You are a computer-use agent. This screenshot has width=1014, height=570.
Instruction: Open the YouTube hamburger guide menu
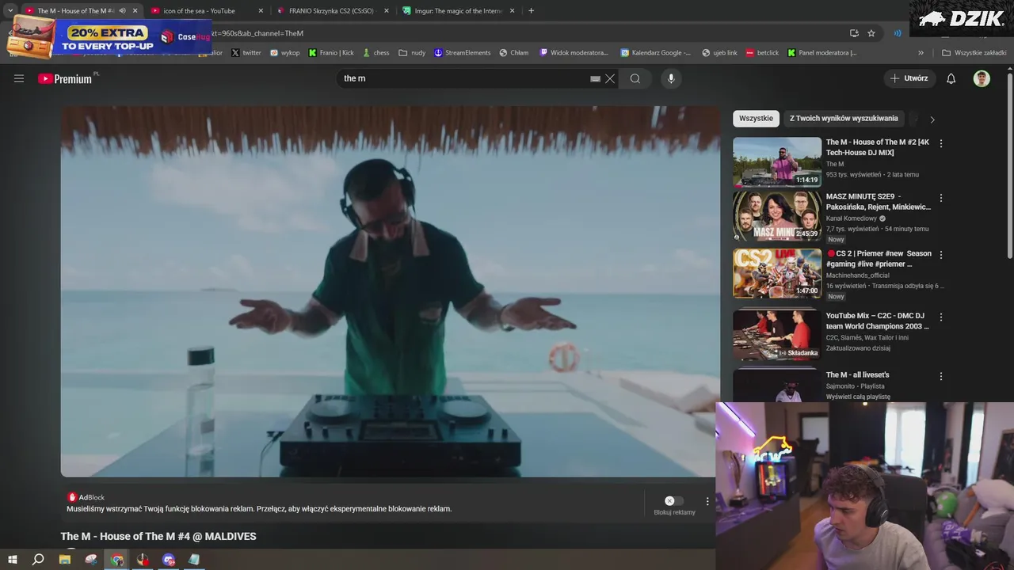click(x=19, y=78)
